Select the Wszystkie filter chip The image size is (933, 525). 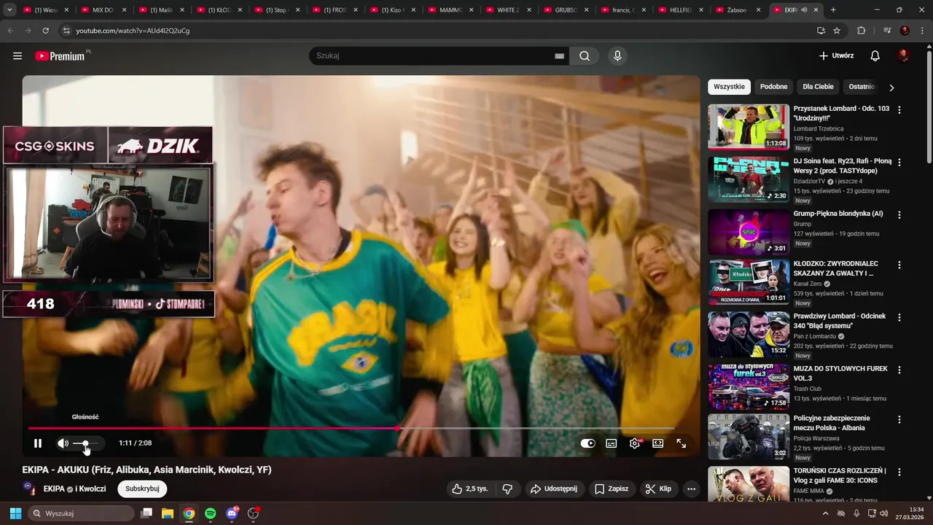pos(729,87)
